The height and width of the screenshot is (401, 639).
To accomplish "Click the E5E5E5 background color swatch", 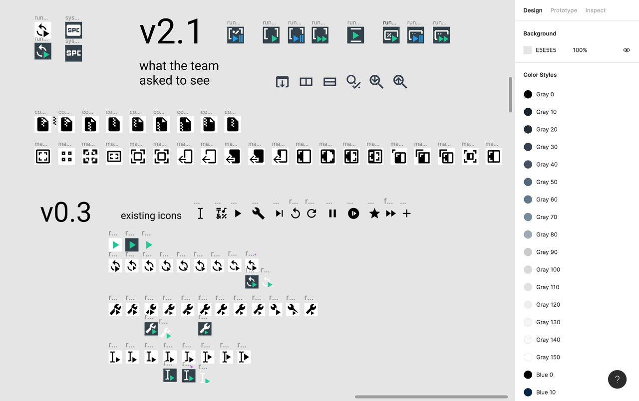I will tap(528, 50).
